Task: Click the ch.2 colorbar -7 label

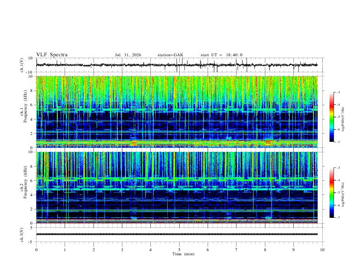Action: click(x=338, y=217)
